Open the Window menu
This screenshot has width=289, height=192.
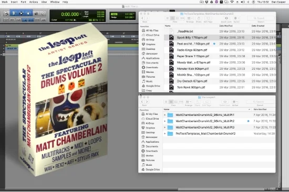[x=55, y=2]
